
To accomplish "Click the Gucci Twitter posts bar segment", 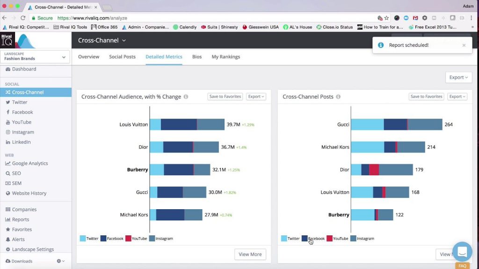I will click(x=368, y=124).
